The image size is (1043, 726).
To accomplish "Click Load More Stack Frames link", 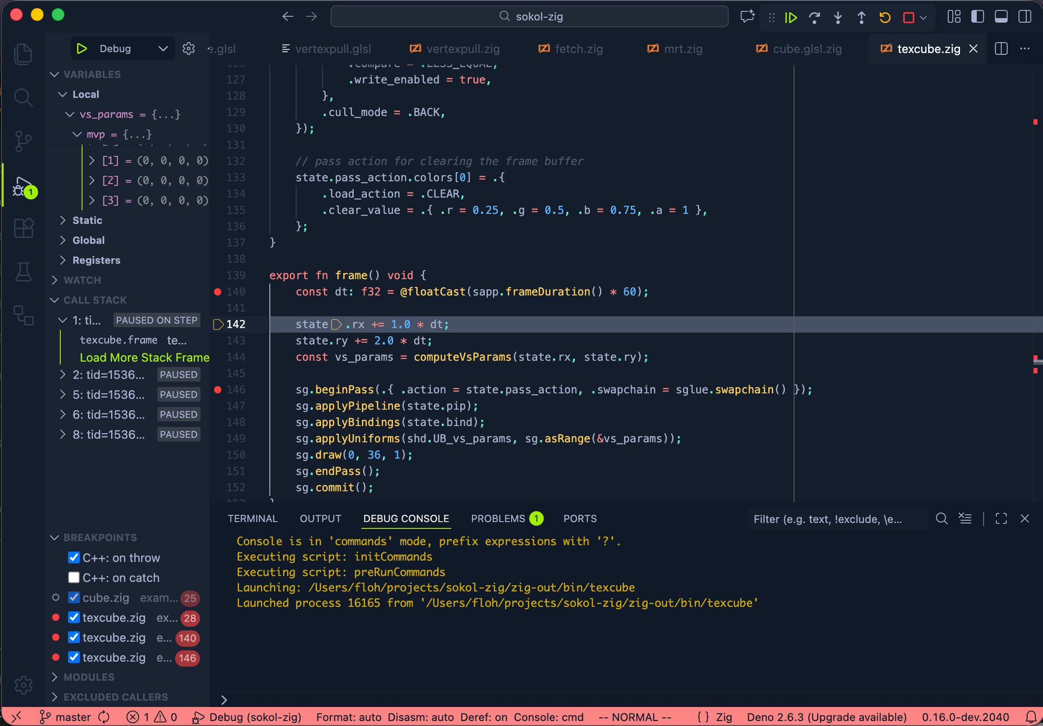I will pos(144,357).
